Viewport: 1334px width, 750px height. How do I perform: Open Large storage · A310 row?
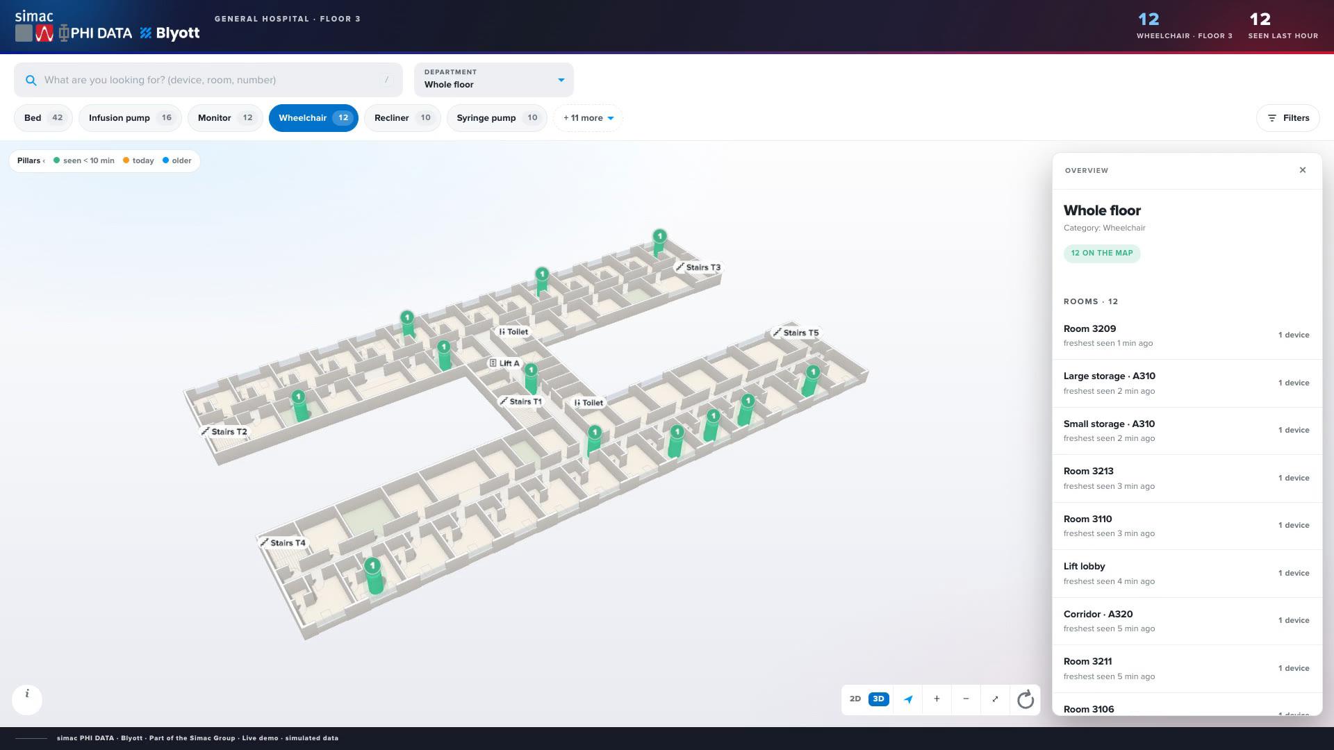tap(1187, 383)
